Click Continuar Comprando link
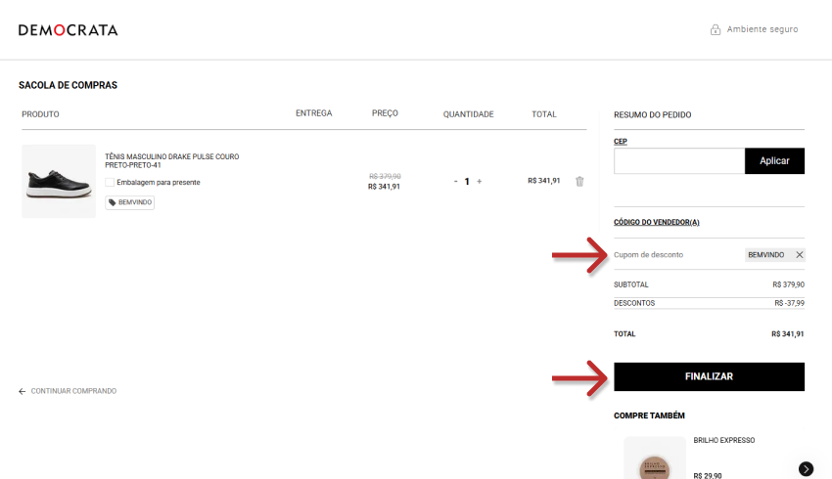The image size is (832, 479). 73,391
